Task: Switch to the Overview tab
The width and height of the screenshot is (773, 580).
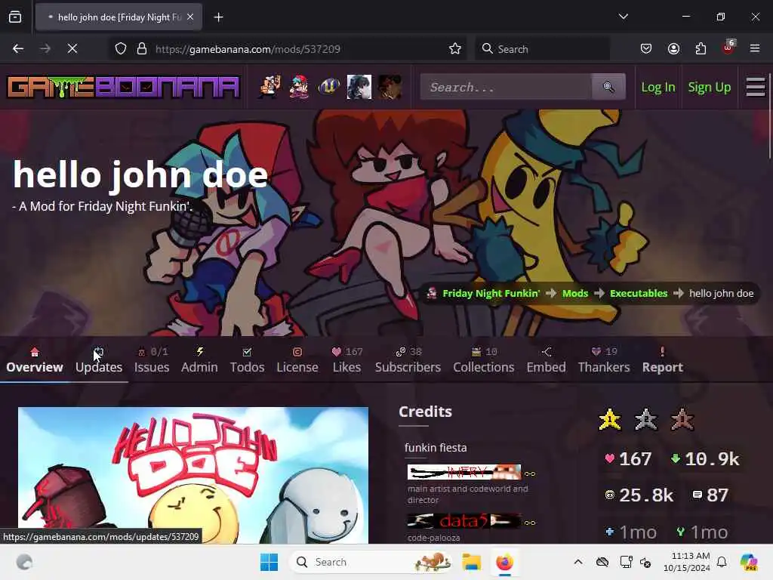Action: coord(35,361)
